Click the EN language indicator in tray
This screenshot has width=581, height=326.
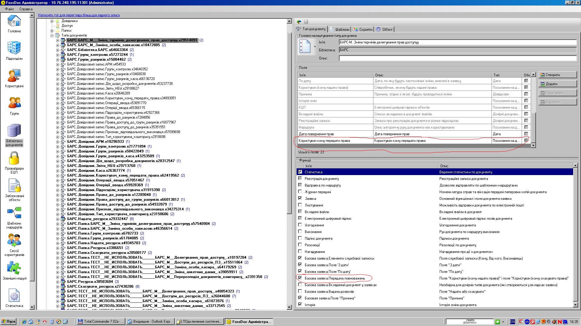point(512,322)
